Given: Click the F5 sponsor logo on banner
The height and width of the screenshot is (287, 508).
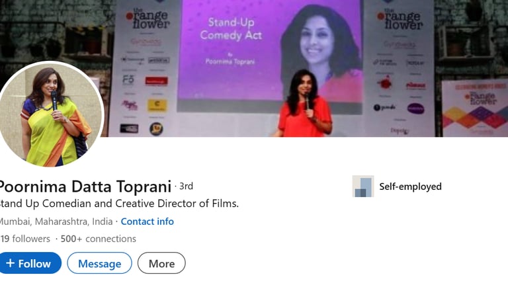Looking at the screenshot, I should point(128,80).
